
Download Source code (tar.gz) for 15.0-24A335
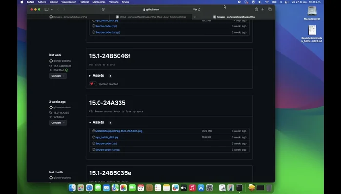[107, 150]
